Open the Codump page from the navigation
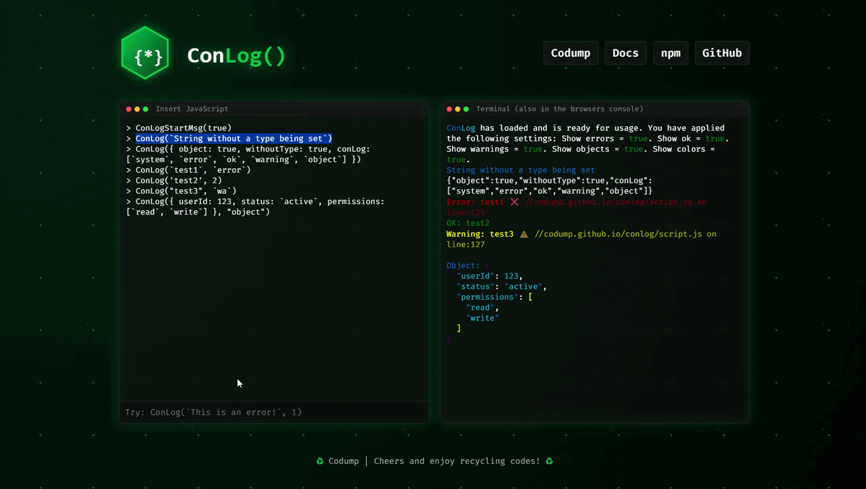The width and height of the screenshot is (866, 489). (x=570, y=53)
